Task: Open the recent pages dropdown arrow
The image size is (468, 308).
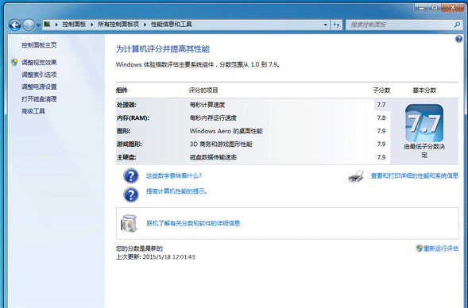Action: [x=38, y=25]
